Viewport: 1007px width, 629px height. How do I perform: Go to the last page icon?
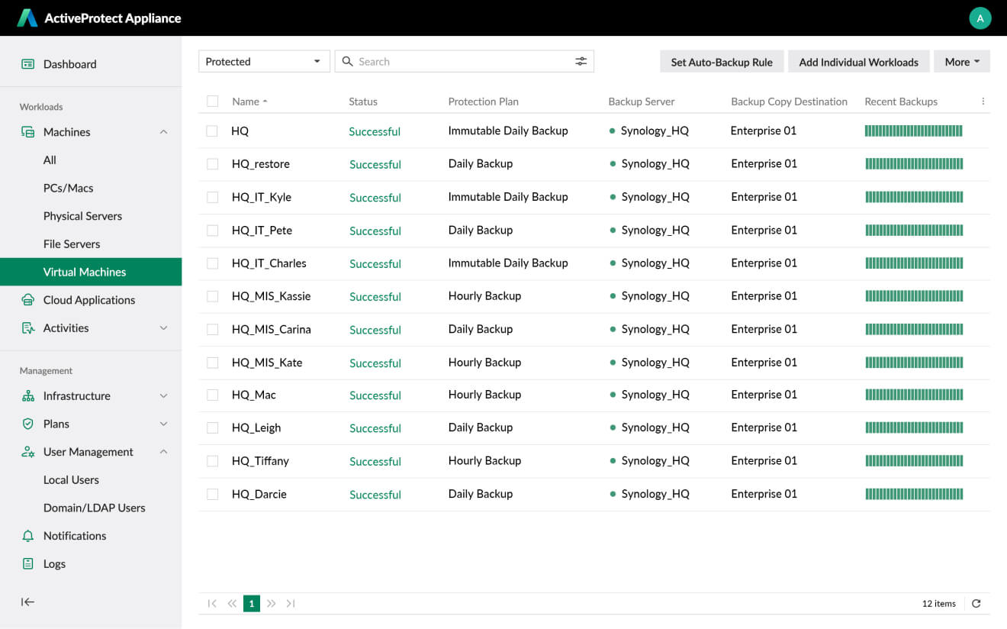[291, 604]
